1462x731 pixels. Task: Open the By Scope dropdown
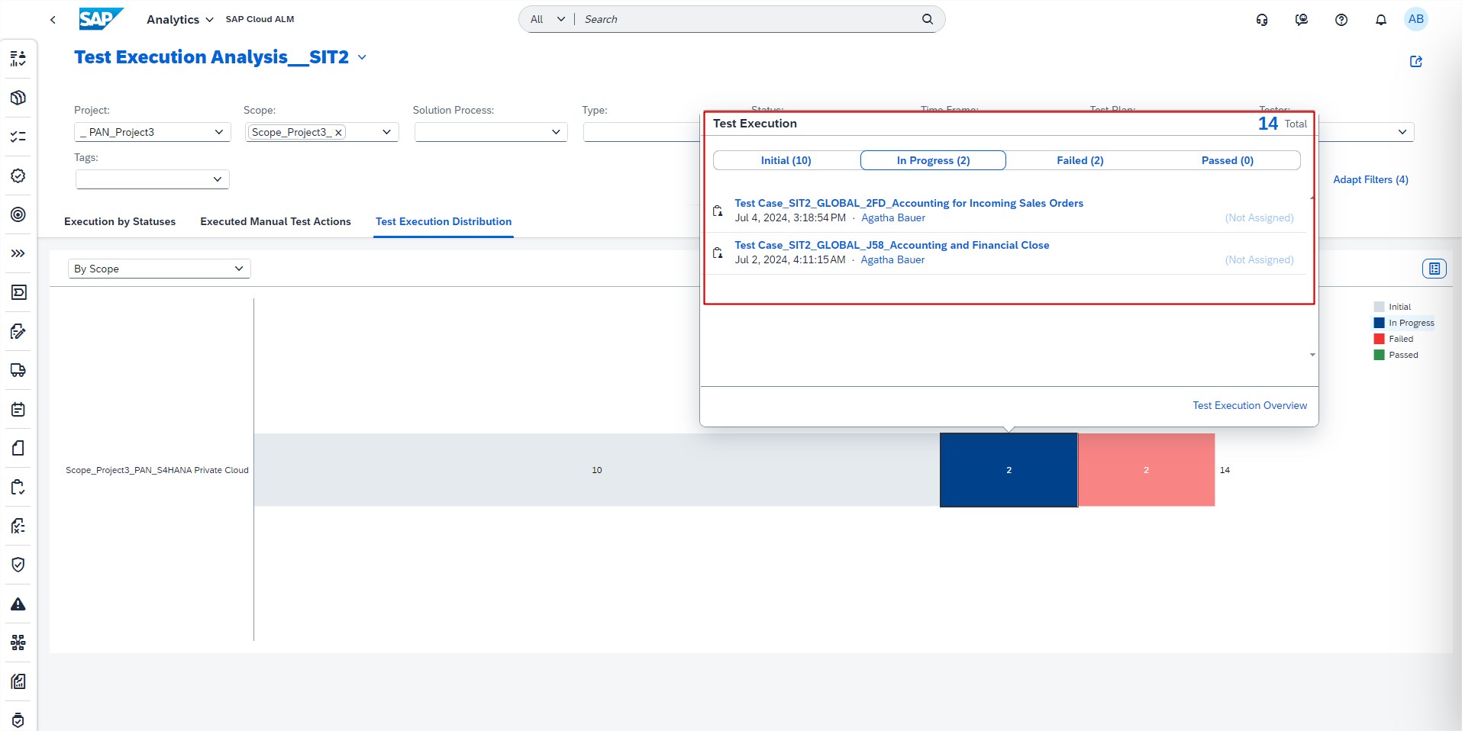pyautogui.click(x=159, y=269)
